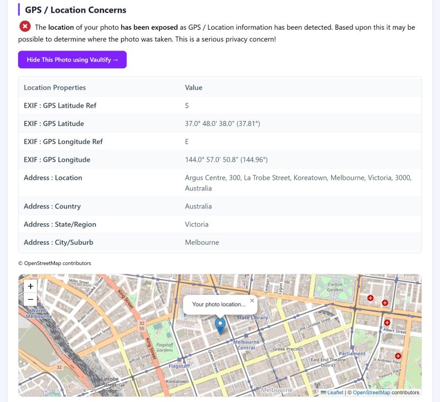Click Flagstaff Gardens on the map
This screenshot has width=440, height=402.
pyautogui.click(x=164, y=348)
